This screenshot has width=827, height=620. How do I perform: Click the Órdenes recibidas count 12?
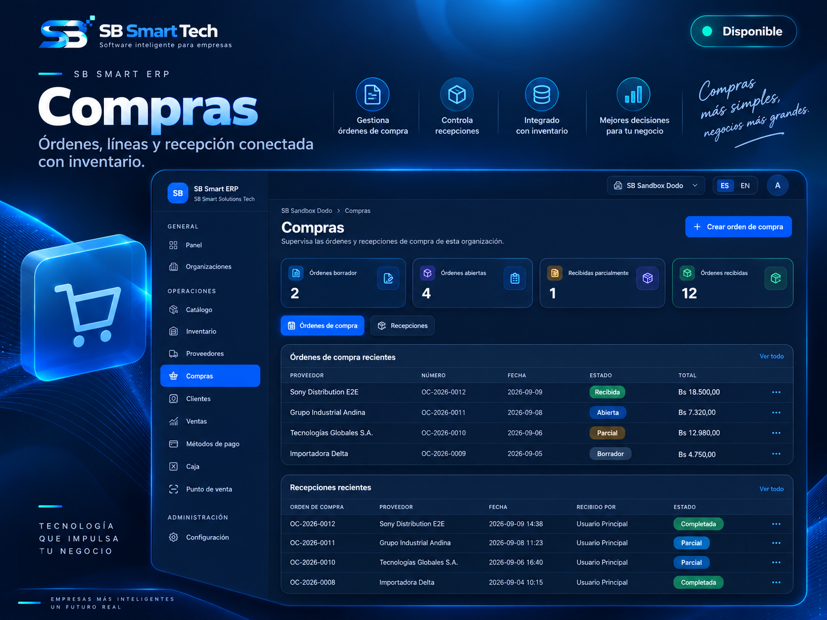pyautogui.click(x=689, y=293)
